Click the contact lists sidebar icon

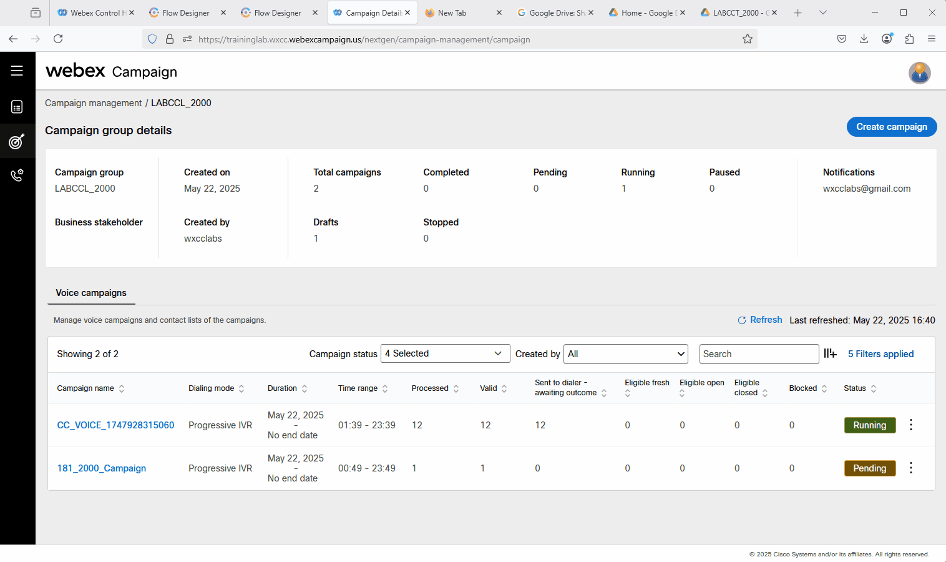pyautogui.click(x=17, y=107)
